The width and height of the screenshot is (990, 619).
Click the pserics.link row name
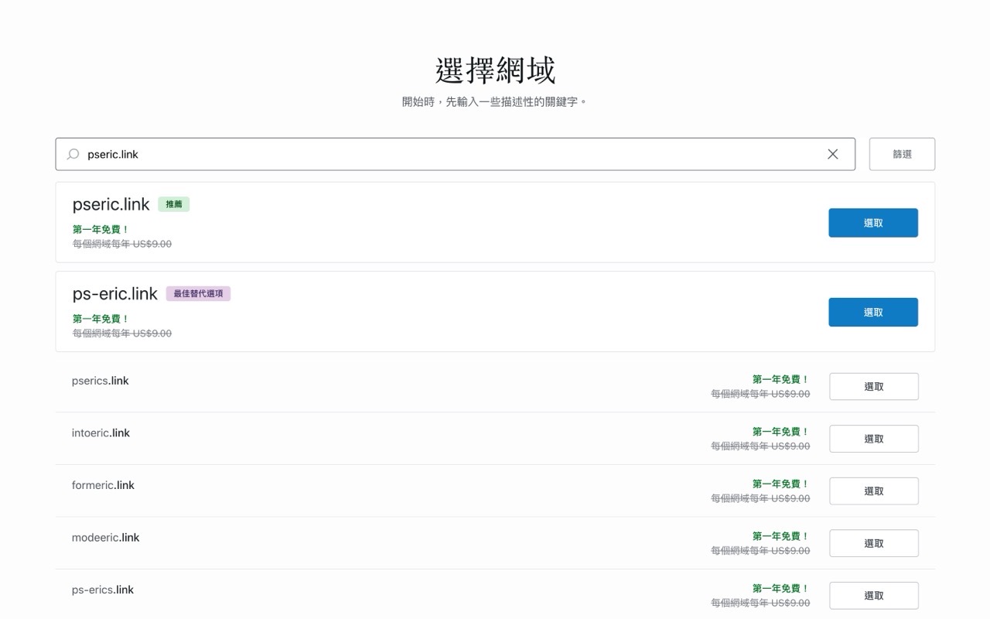101,381
